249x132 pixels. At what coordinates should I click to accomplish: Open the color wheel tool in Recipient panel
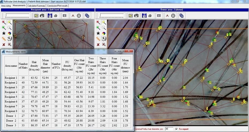pyautogui.click(x=10, y=33)
